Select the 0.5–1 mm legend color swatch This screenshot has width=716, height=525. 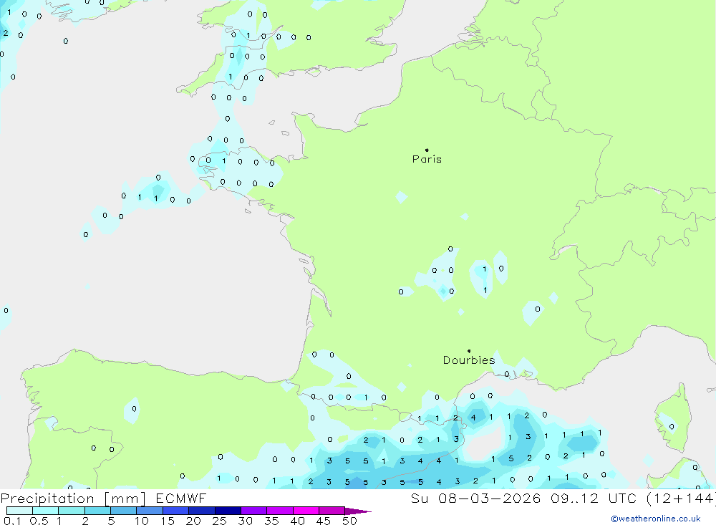click(x=46, y=511)
